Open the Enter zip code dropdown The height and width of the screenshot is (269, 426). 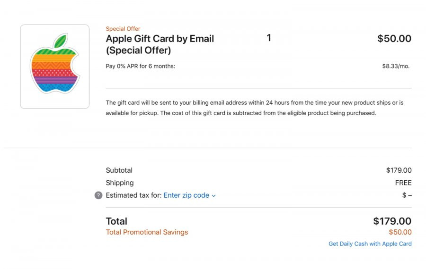point(189,195)
